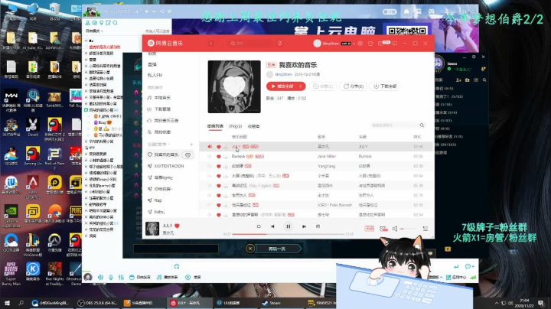Click the red Play All button
The height and width of the screenshot is (309, 551).
coord(282,86)
